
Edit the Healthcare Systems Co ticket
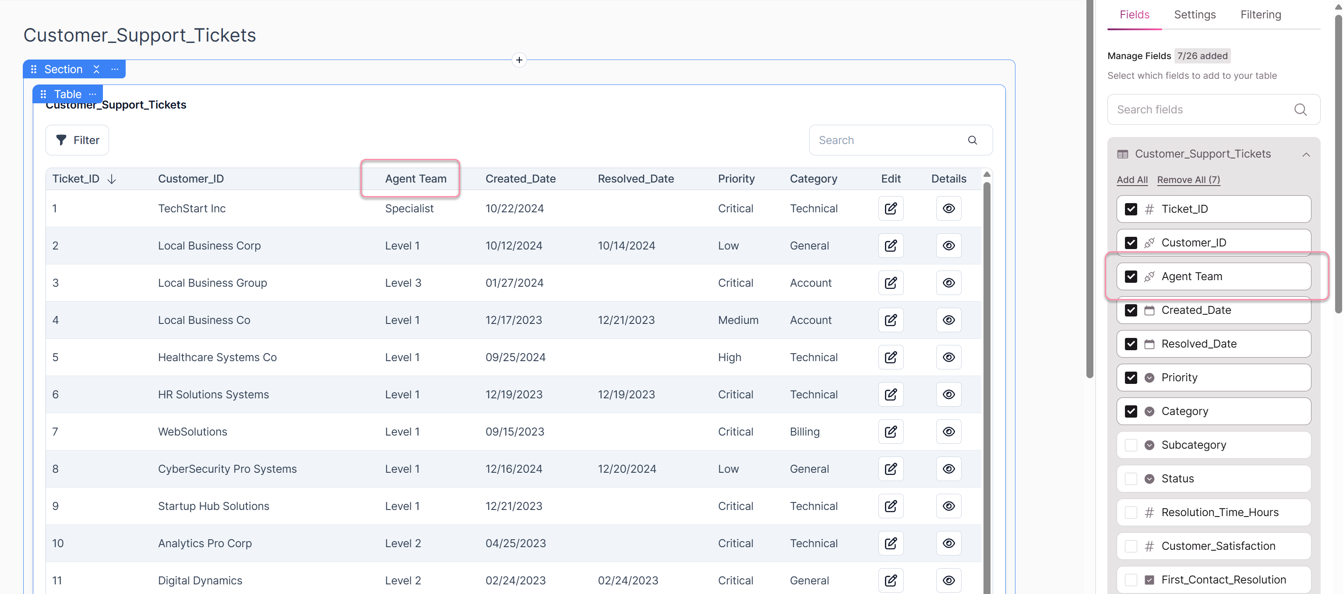891,358
